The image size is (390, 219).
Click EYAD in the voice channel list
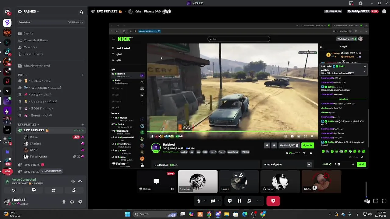34,150
